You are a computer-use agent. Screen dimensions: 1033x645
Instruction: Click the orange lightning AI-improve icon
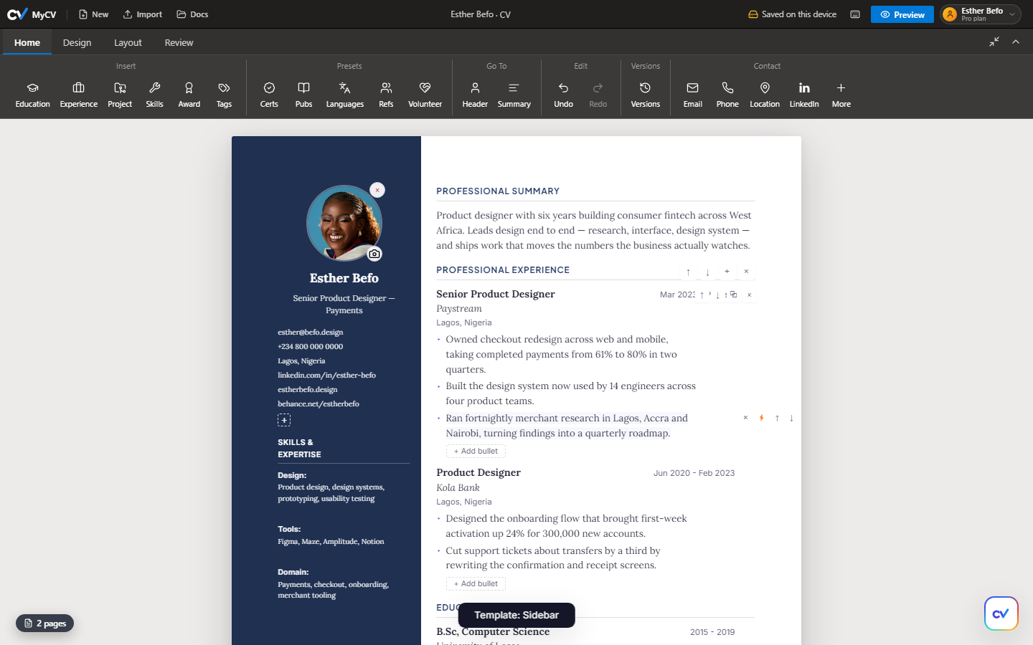coord(761,418)
